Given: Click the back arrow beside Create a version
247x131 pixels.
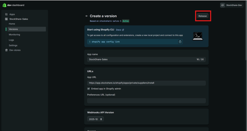Looking at the screenshot, I should coord(87,16).
